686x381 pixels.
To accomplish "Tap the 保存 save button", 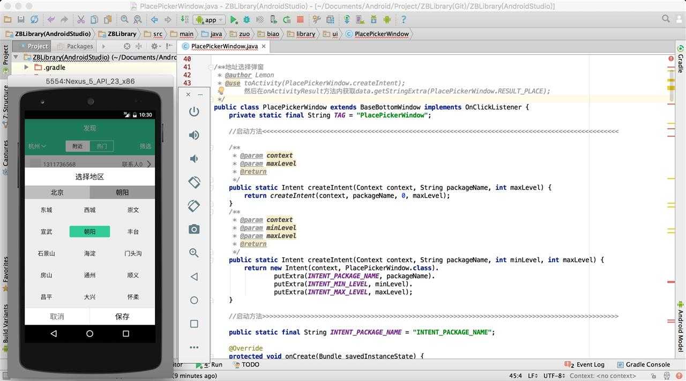I will tap(122, 317).
